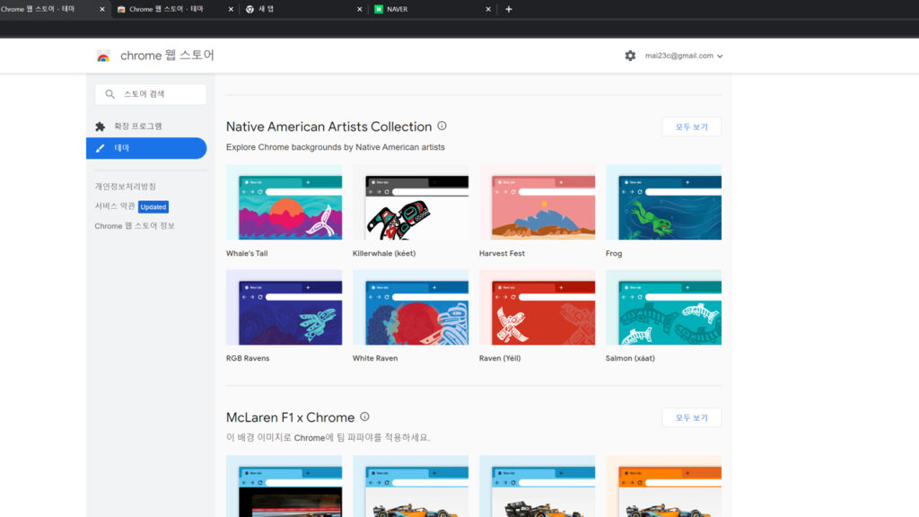Open the Killerwhale (kéet) theme thumbnail

coord(411,202)
